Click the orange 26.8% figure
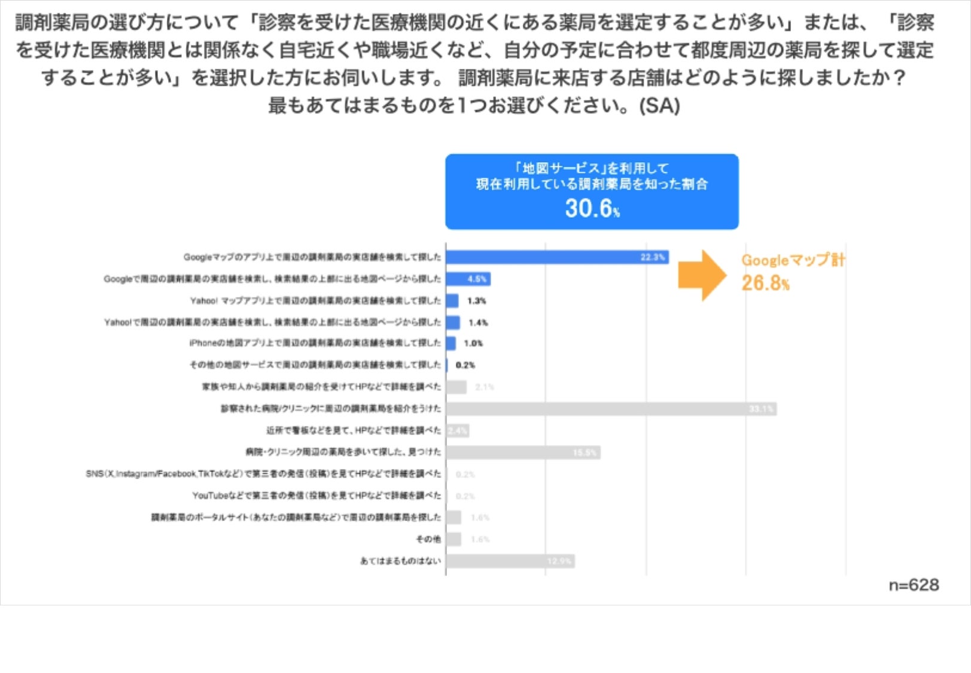This screenshot has height=673, width=971. [x=765, y=283]
